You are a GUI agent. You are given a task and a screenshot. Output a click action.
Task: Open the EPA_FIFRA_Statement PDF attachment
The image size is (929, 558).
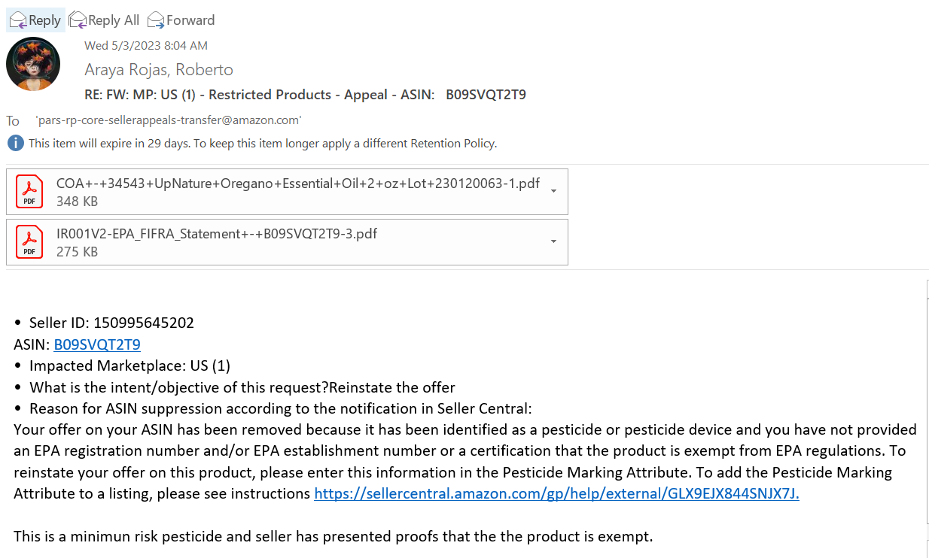tap(287, 242)
